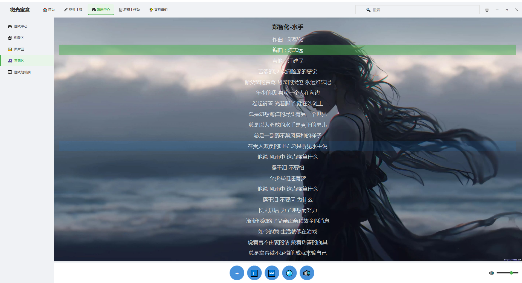
Task: Open 游戏中心 in the sidebar
Action: tap(27, 26)
